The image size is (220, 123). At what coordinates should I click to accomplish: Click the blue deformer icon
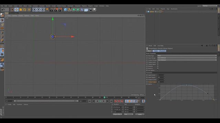coord(82,10)
